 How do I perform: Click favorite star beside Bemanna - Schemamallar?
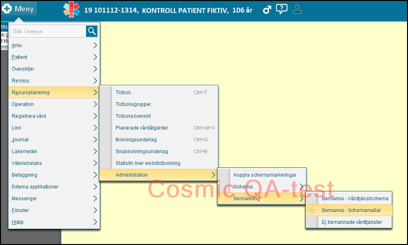(x=311, y=211)
